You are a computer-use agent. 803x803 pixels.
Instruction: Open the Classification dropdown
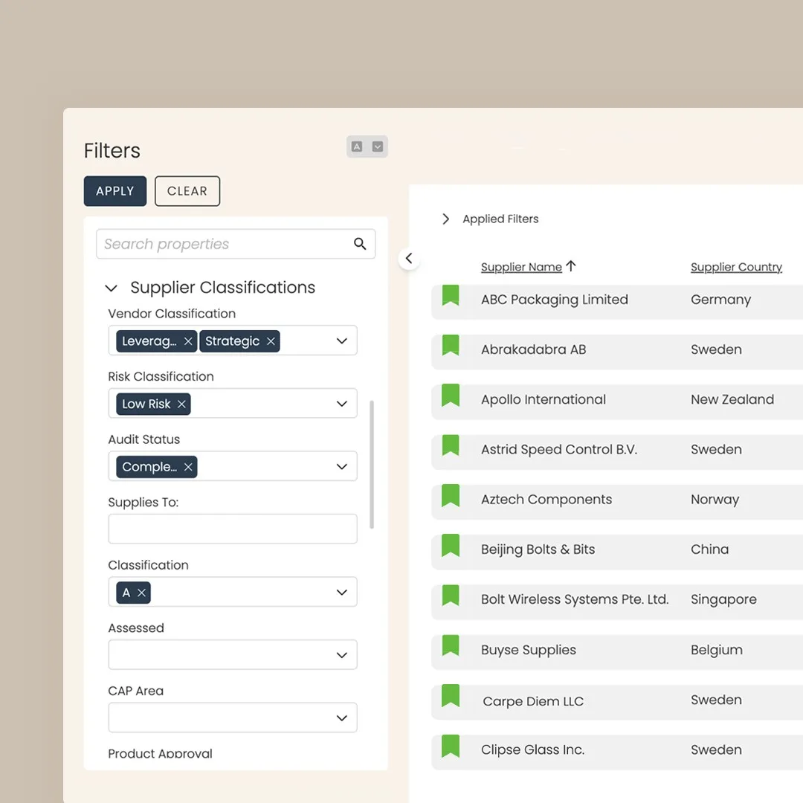[341, 592]
